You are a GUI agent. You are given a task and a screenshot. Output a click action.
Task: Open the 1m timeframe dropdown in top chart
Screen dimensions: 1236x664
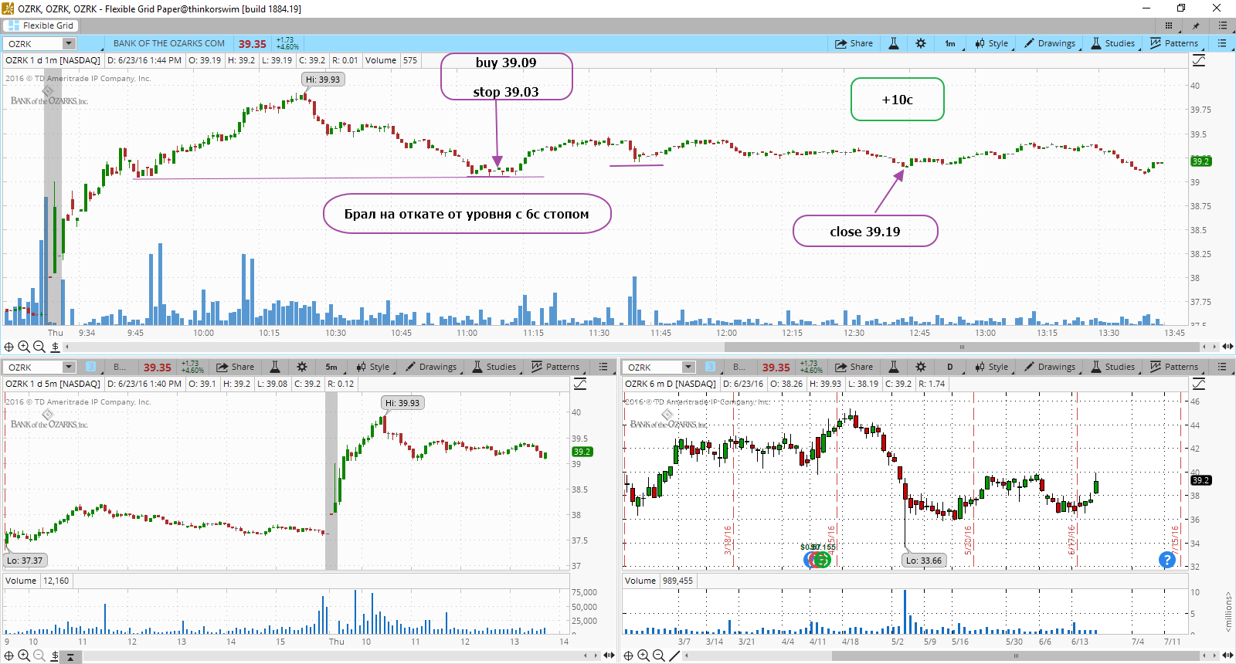coord(952,43)
